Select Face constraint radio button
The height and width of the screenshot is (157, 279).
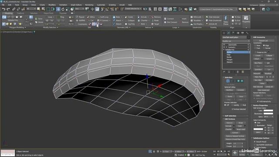click(x=255, y=48)
